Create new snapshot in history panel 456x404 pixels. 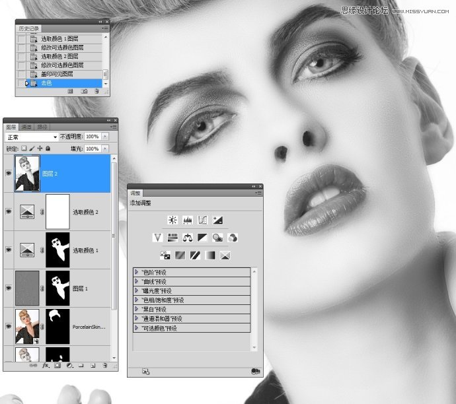pyautogui.click(x=83, y=92)
